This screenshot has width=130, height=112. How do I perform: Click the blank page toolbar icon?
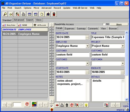click(42, 14)
